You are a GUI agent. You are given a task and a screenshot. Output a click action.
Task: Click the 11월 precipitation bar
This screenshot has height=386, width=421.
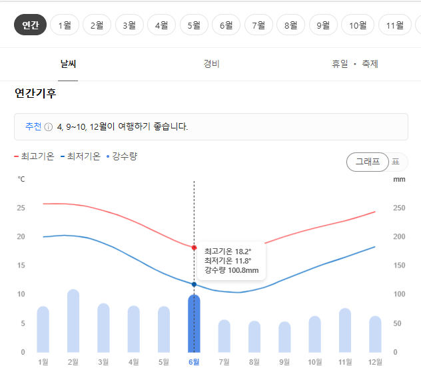tap(345, 330)
